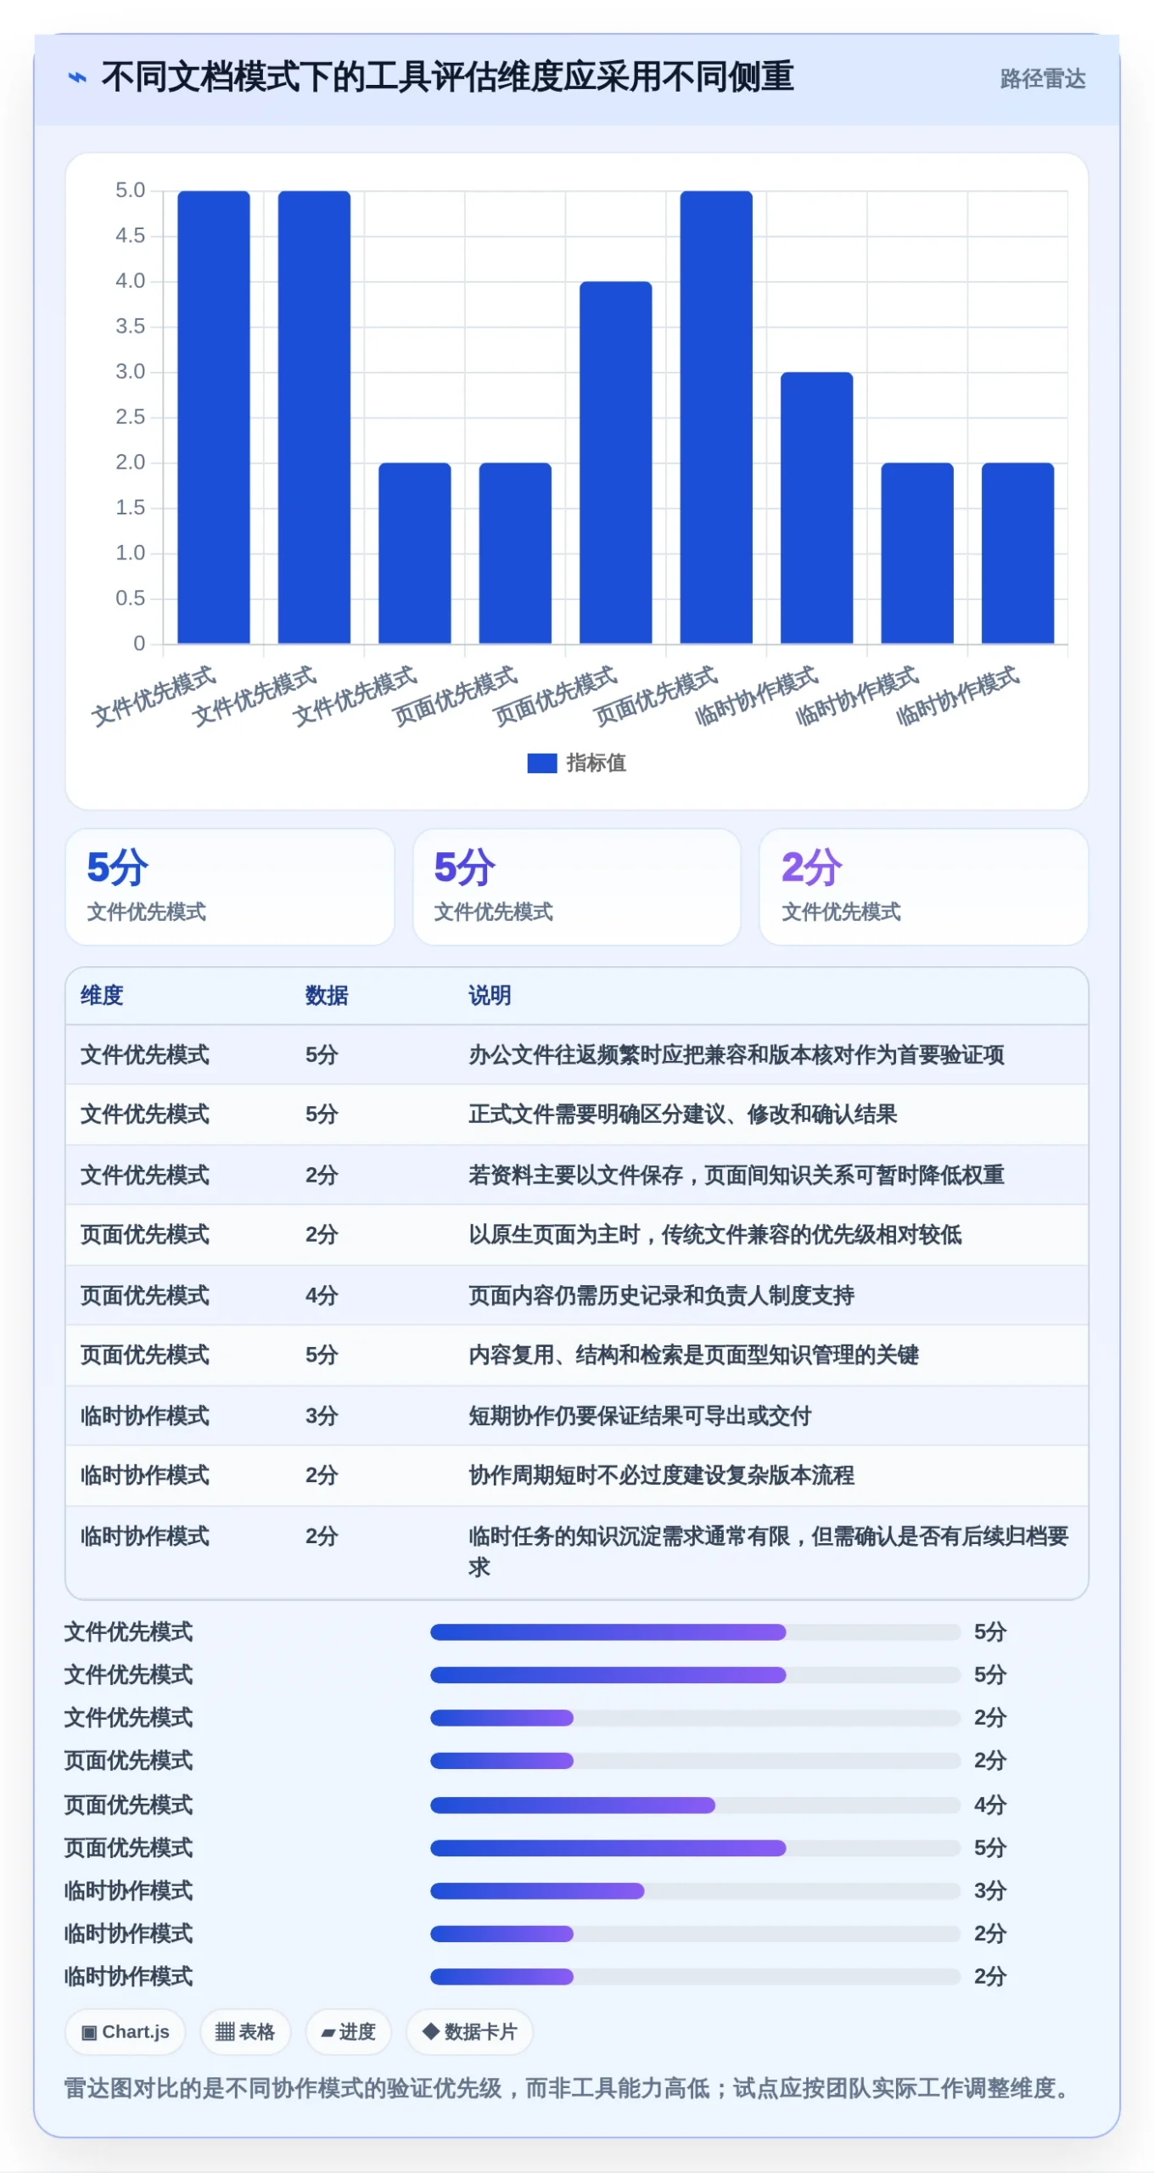Select the row 短期协作仍要保证结果可导出或交付
Screen dimensions: 1154x2173
577,1416
